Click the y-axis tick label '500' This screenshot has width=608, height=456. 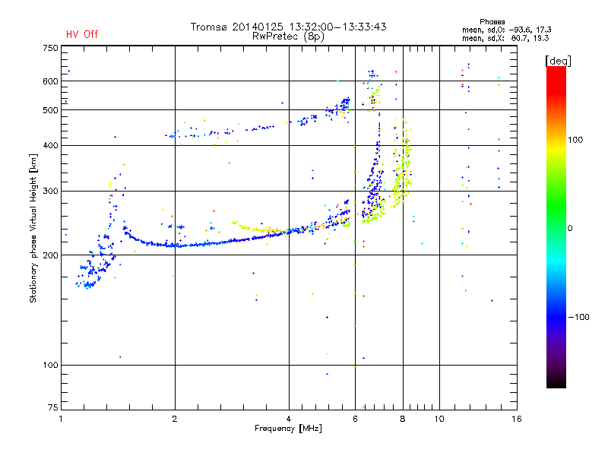[x=51, y=110]
